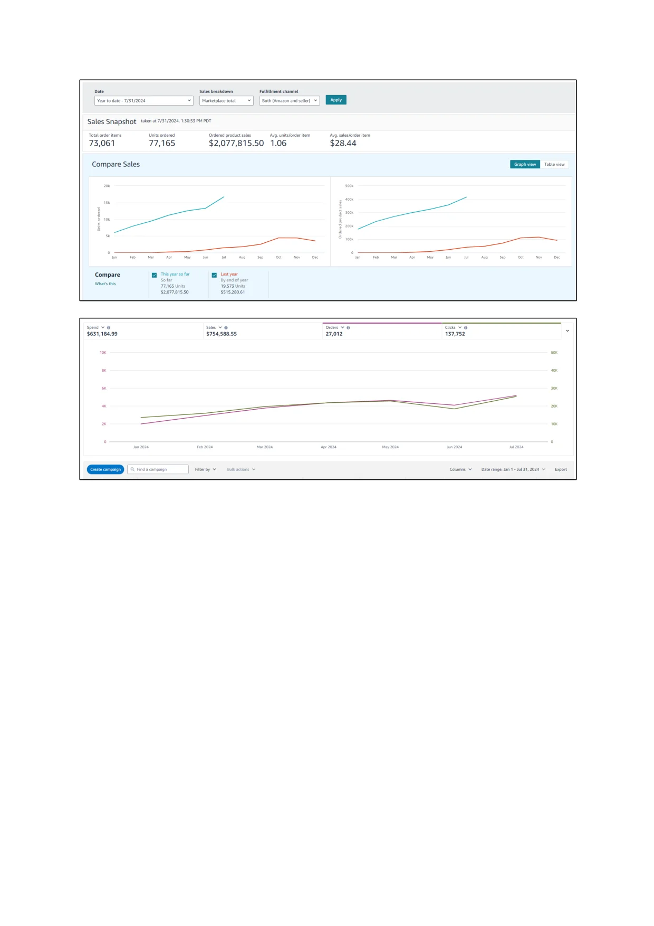Toggle the 'This year so far' checkbox
Viewport: 654px width, 926px height.
pos(154,275)
